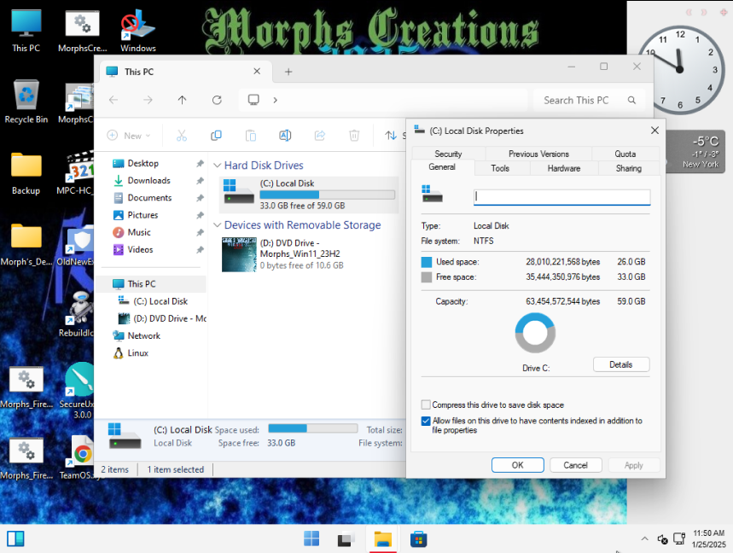Select the Backup folder on desktop
Viewport: 733px width, 553px height.
coord(26,173)
